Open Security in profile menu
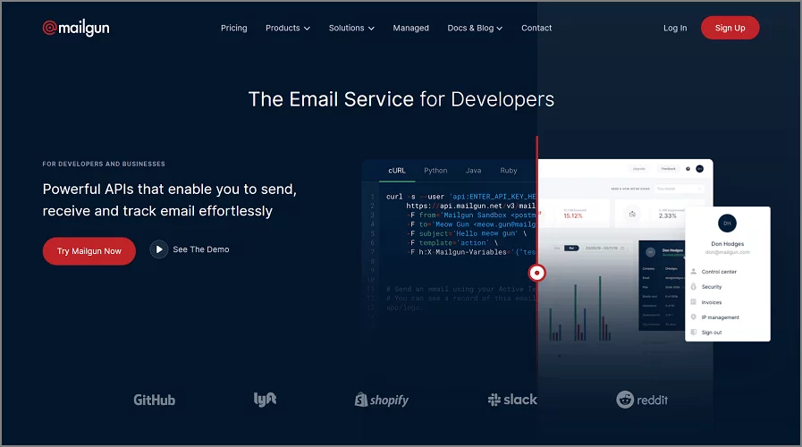This screenshot has width=802, height=447. point(712,287)
